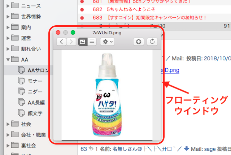Expand the 世界情勢 folder
Image resolution: width=231 pixels, height=155 pixels.
click(8, 17)
